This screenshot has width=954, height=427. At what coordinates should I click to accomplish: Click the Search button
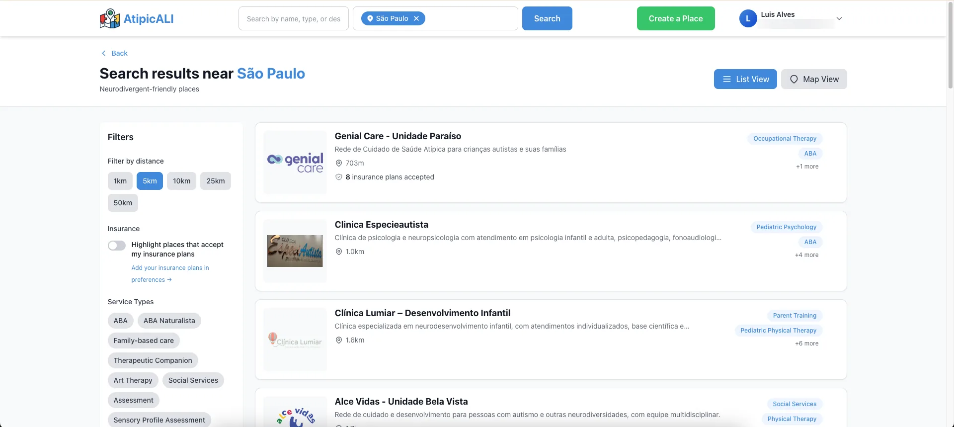(x=547, y=18)
